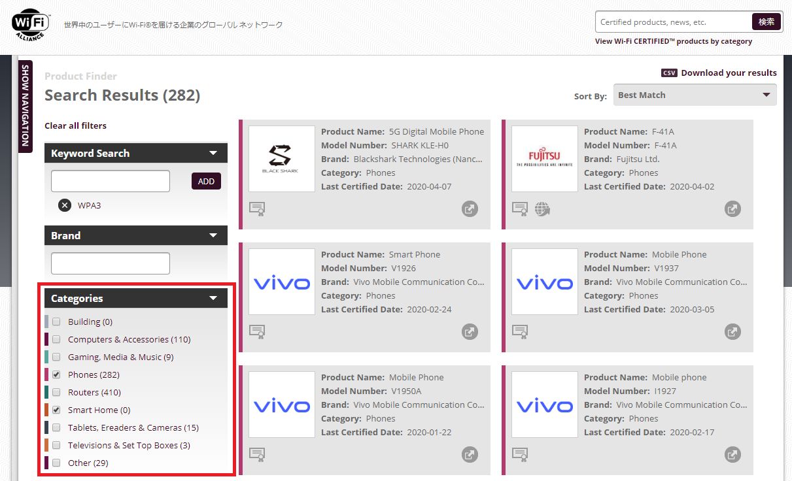Image resolution: width=792 pixels, height=481 pixels.
Task: Uncheck the Smart Home category
Action: [x=56, y=410]
